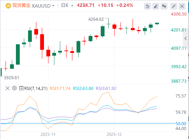
Task: Toggle the RSI3 purple line label
Action: [106, 89]
